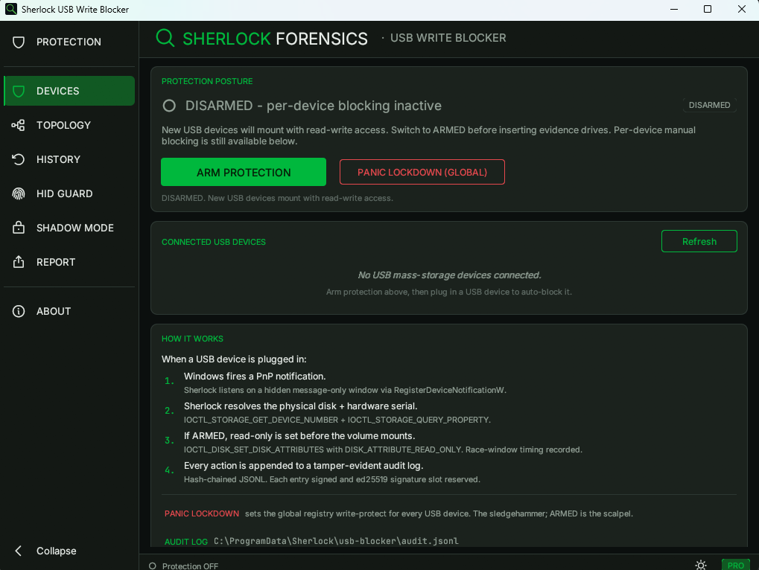
Task: Activate PANIC LOCKDOWN (GLOBAL)
Action: pos(422,172)
